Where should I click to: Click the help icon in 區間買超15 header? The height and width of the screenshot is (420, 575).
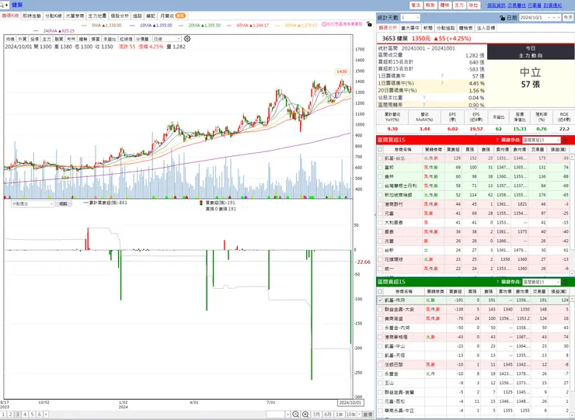click(497, 140)
